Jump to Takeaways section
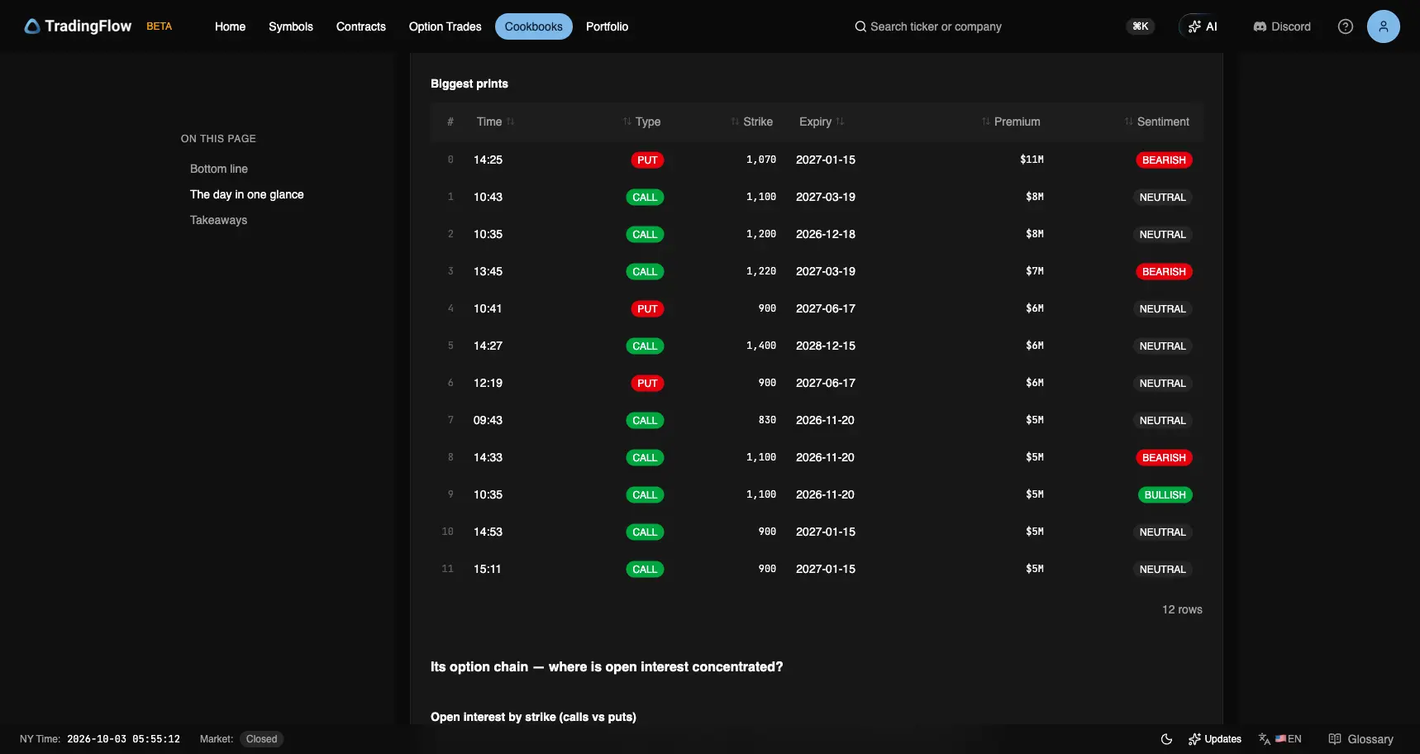The height and width of the screenshot is (754, 1420). pyautogui.click(x=218, y=220)
